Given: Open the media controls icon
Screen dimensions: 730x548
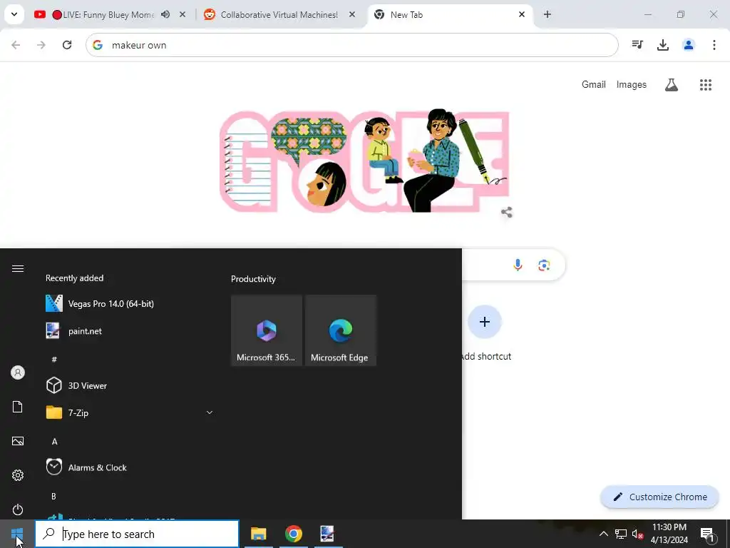Looking at the screenshot, I should point(637,45).
